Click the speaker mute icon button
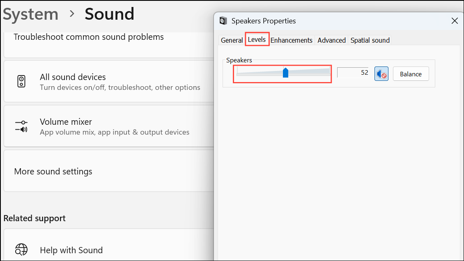 pos(381,74)
